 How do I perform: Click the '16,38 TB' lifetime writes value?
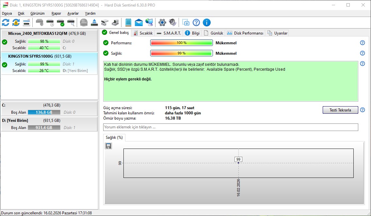[173, 118]
